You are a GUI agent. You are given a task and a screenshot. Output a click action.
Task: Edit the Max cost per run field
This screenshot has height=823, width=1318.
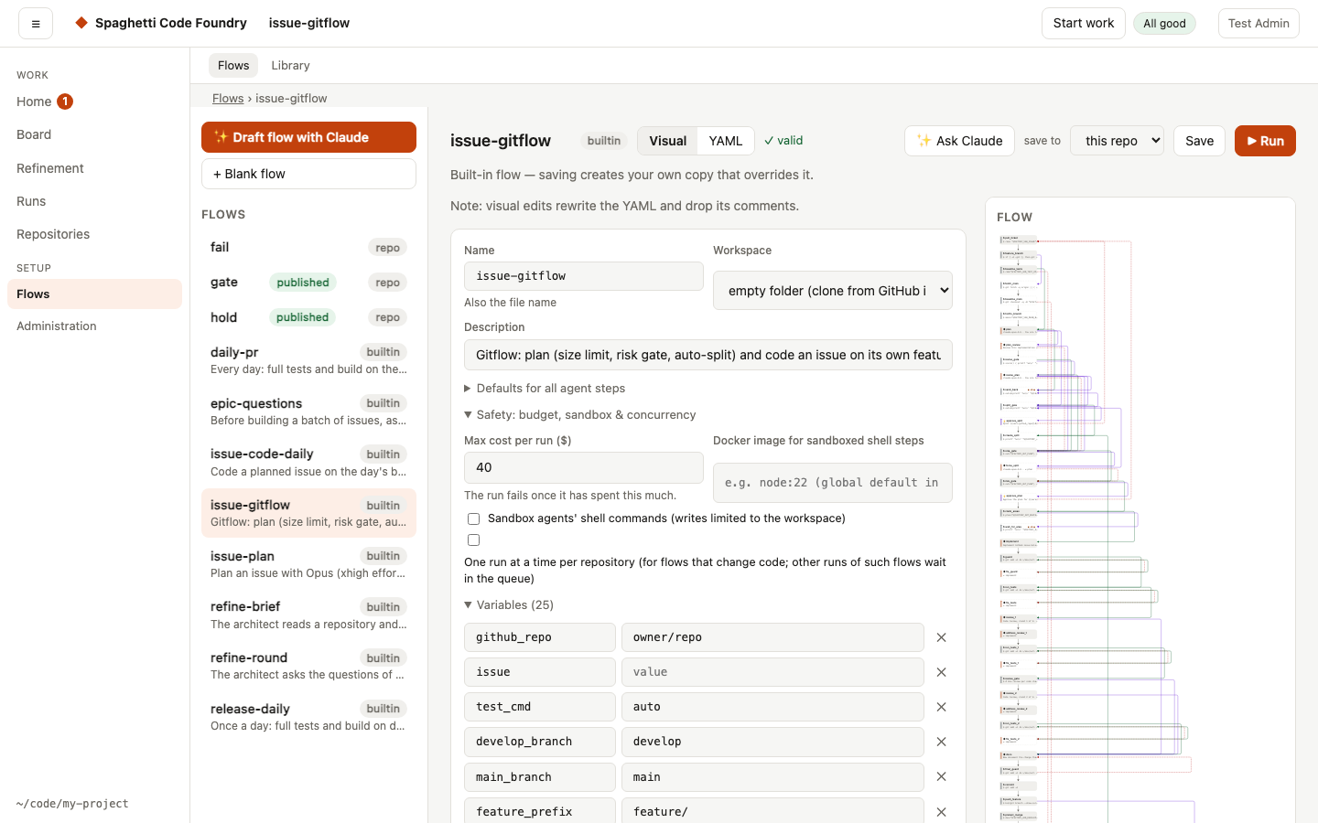click(x=584, y=467)
